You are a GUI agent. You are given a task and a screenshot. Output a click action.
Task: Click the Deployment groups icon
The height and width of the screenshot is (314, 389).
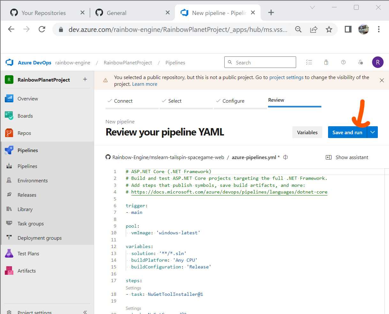tap(9, 238)
